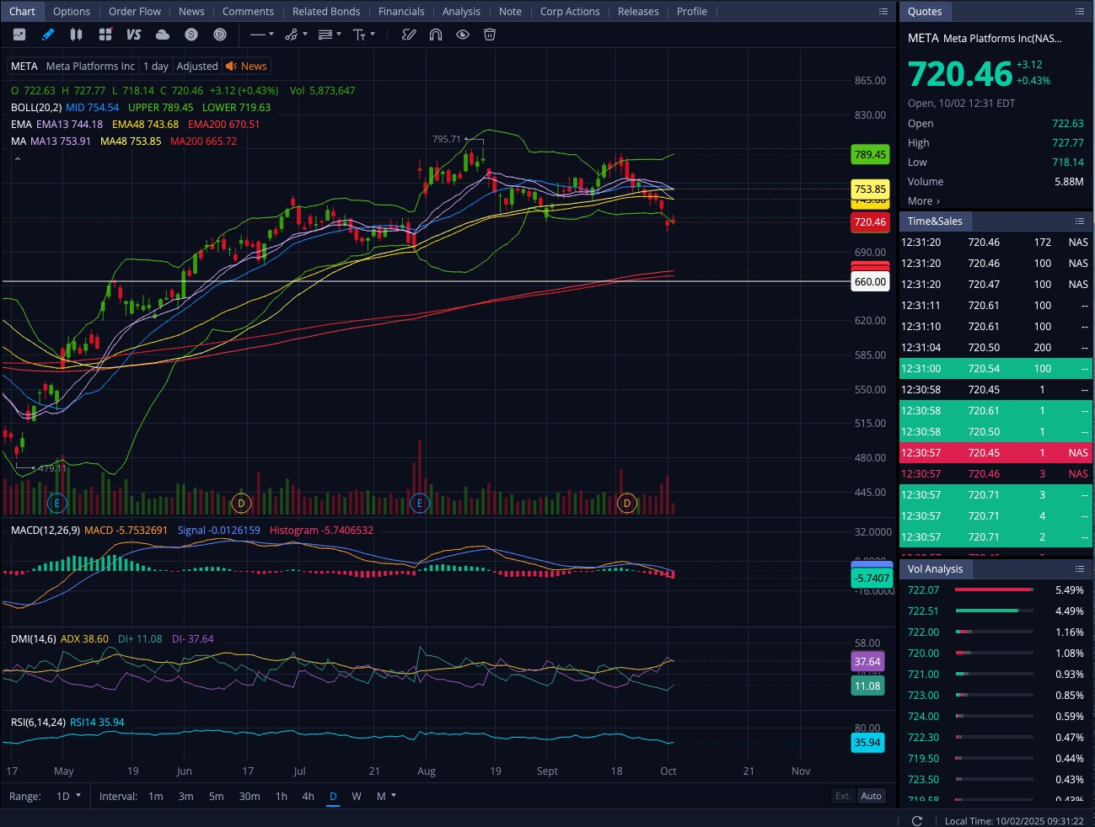Open the Time&Sales panel menu icon

pyautogui.click(x=1080, y=221)
